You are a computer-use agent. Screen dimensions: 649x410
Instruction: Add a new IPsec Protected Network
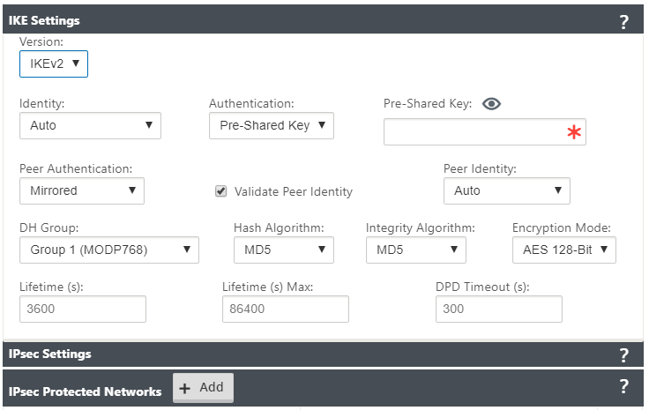tap(203, 388)
